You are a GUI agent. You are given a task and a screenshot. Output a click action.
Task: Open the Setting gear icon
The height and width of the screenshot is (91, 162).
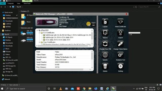(120, 66)
